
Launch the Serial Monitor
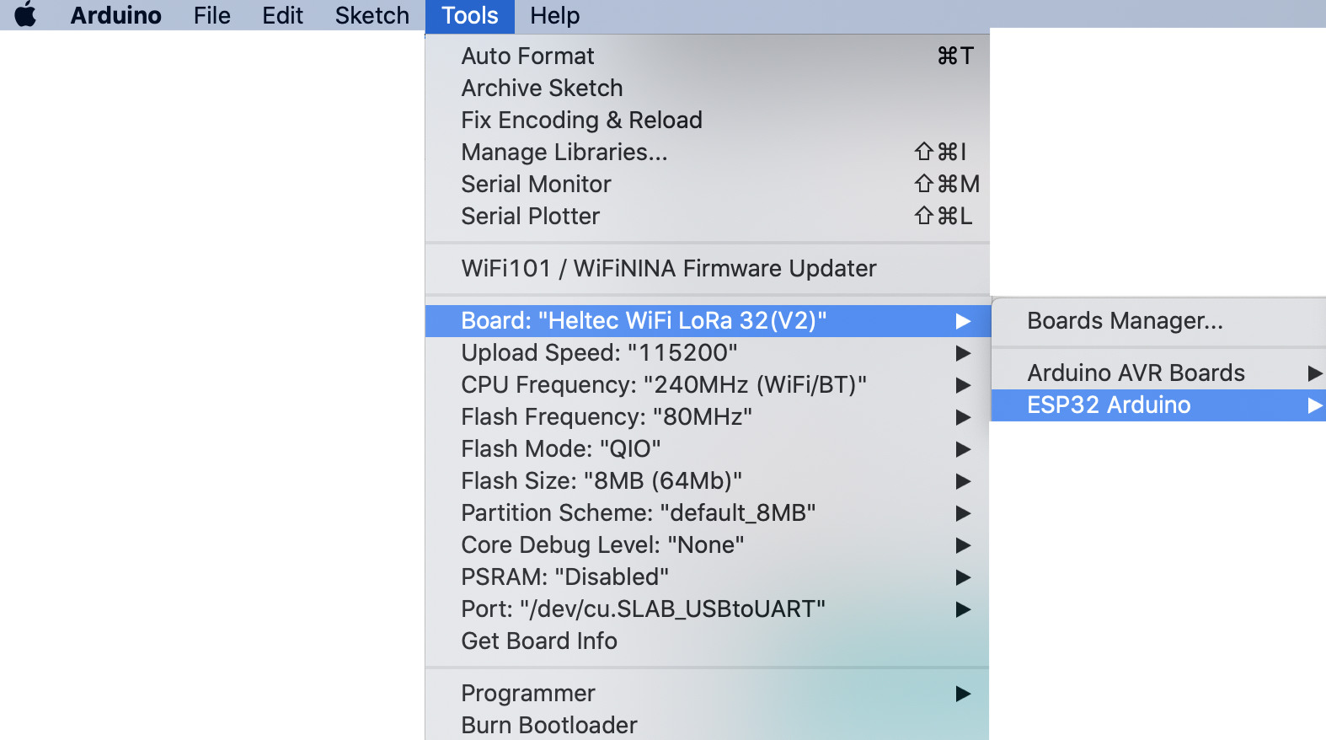point(536,184)
